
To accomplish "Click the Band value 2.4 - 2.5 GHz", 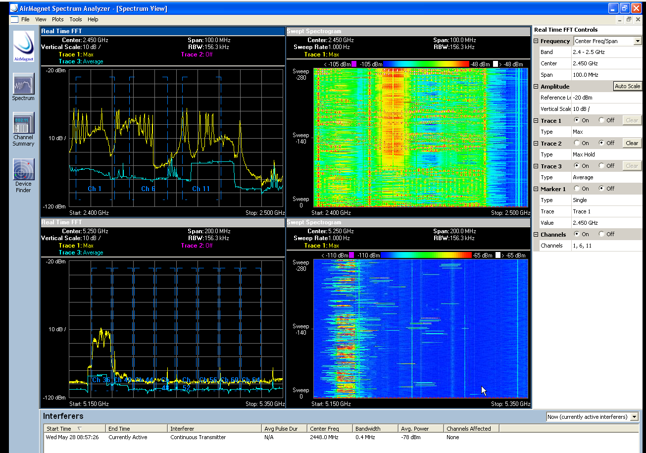I will pos(607,52).
